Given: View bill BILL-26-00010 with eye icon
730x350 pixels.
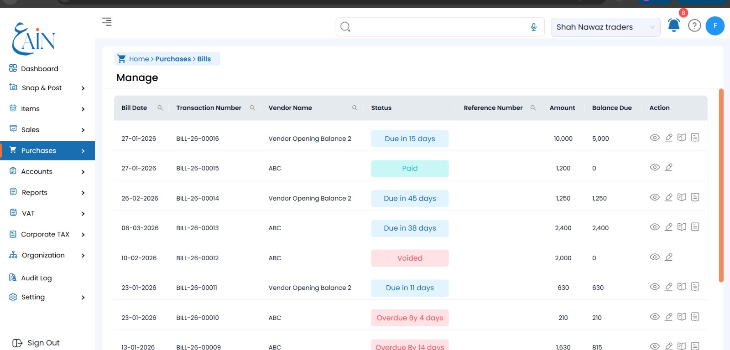Looking at the screenshot, I should point(655,317).
